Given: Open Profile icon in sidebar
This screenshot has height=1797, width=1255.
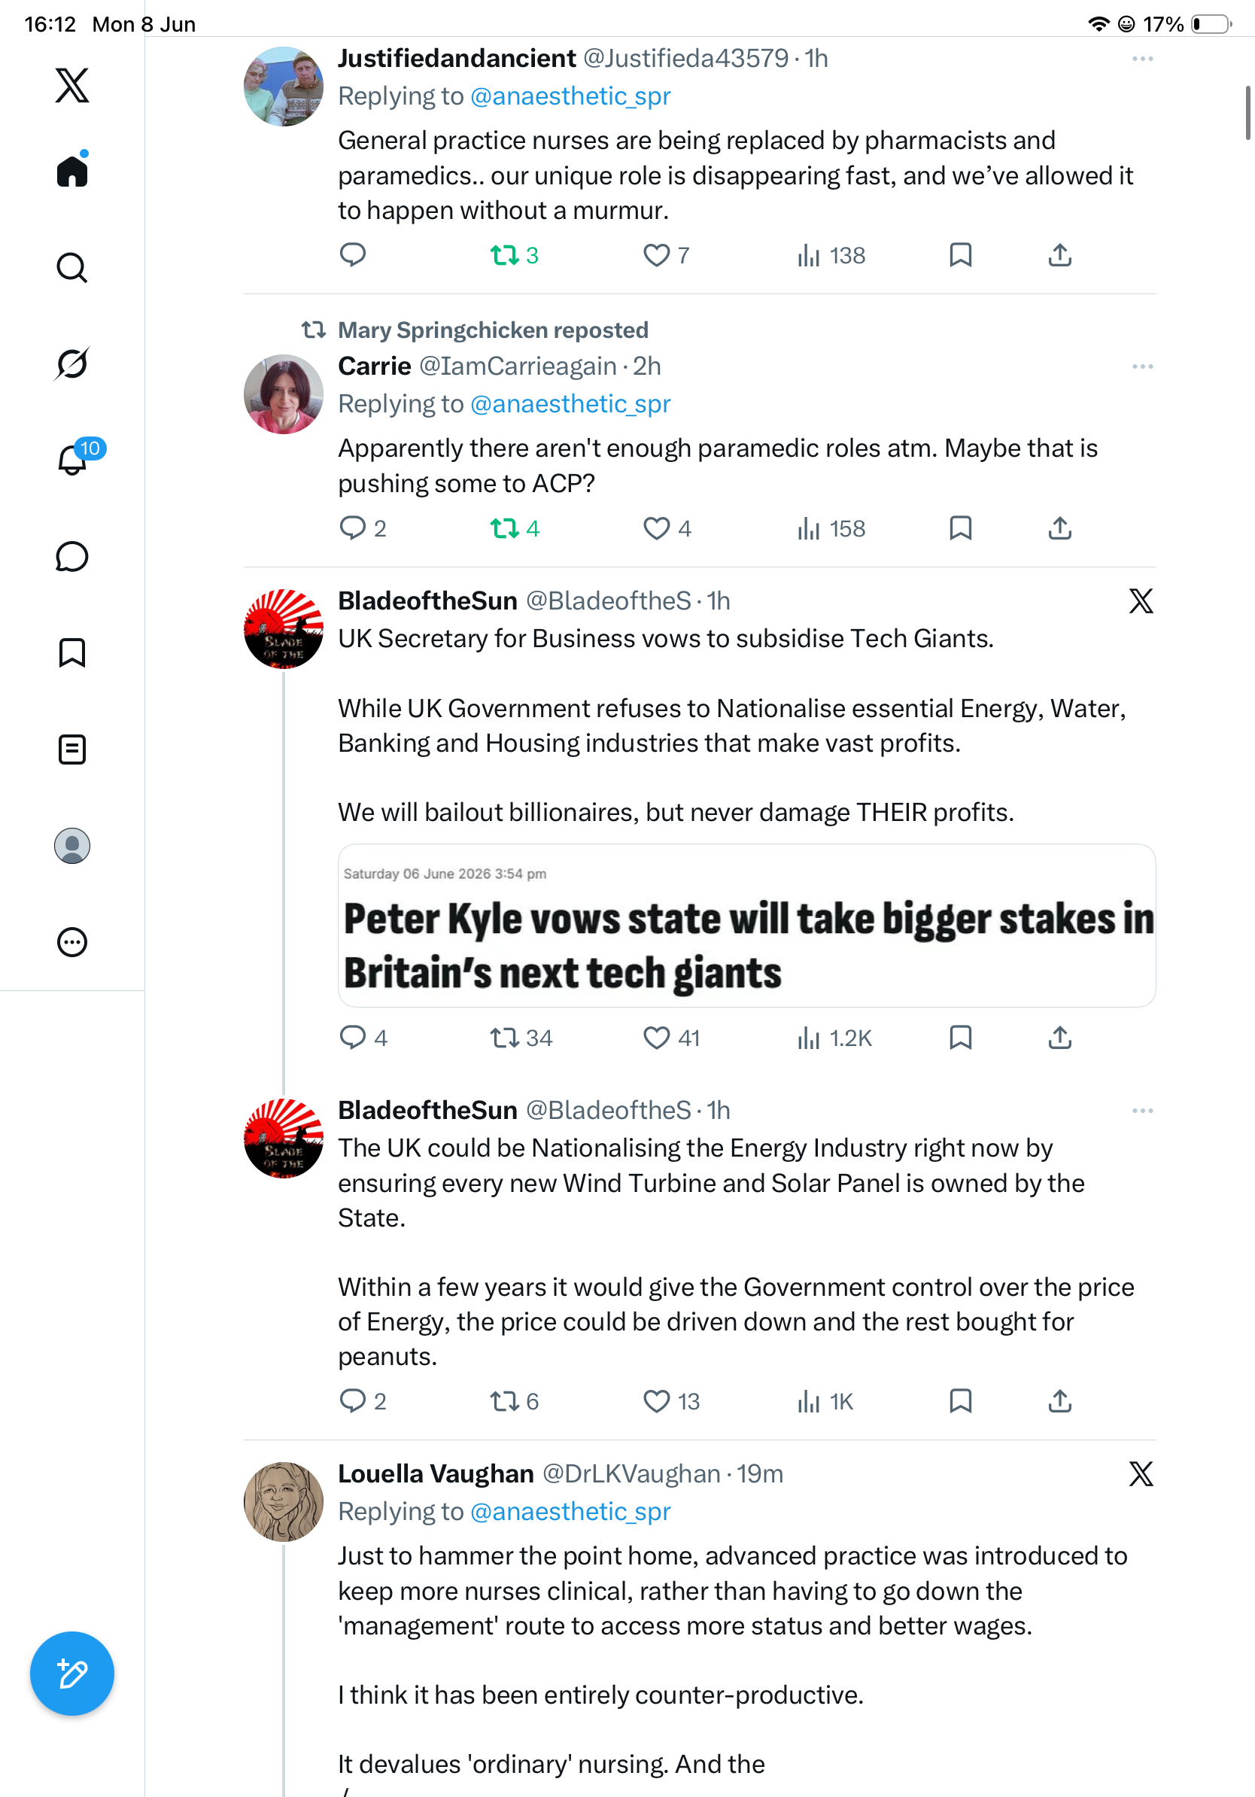Looking at the screenshot, I should click(72, 846).
